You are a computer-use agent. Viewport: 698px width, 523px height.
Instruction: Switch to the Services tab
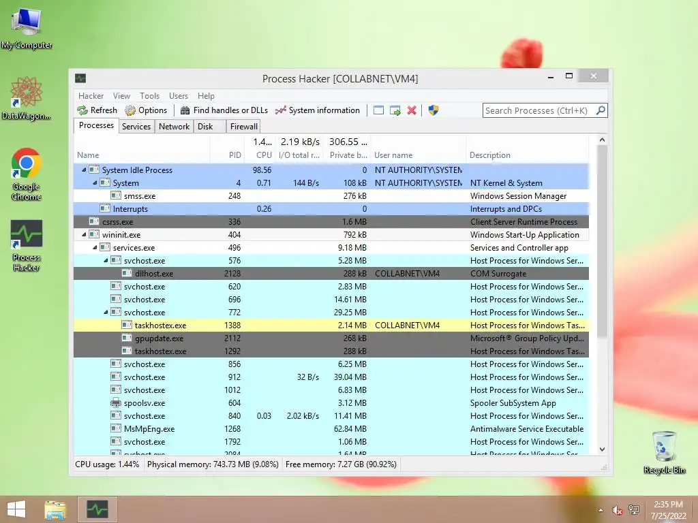tap(136, 126)
